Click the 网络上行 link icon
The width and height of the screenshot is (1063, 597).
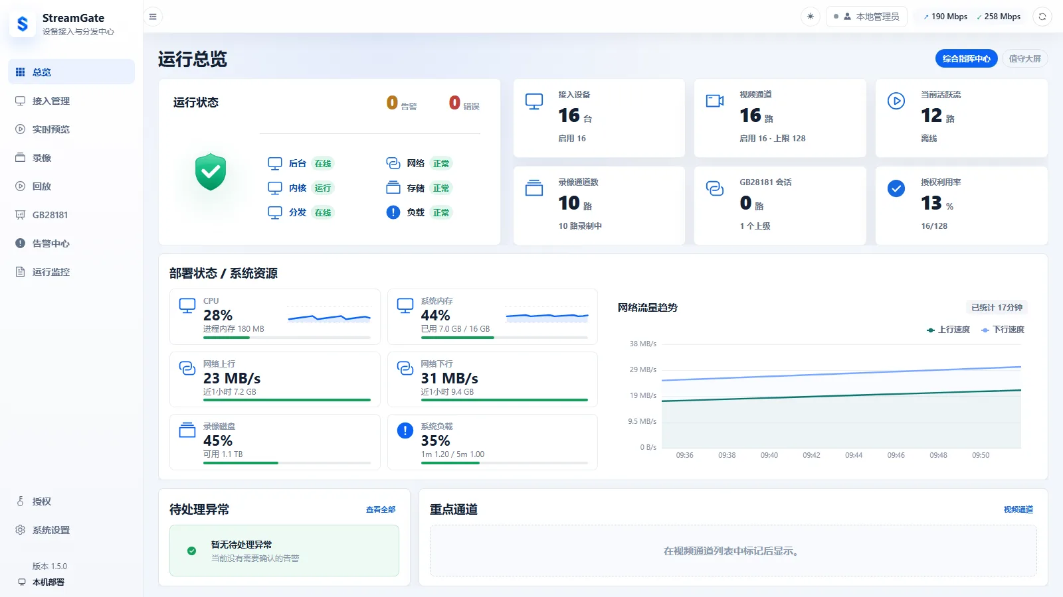(x=187, y=367)
